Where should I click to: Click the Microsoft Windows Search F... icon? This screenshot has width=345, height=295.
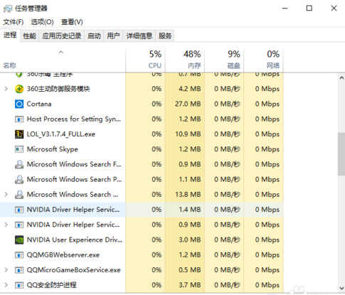(19, 164)
